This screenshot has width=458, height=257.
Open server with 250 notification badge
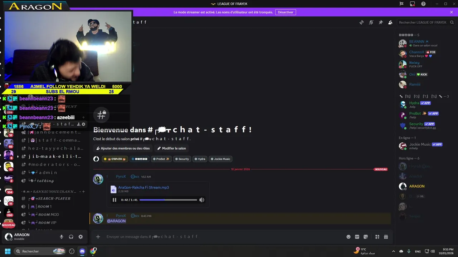[9, 212]
